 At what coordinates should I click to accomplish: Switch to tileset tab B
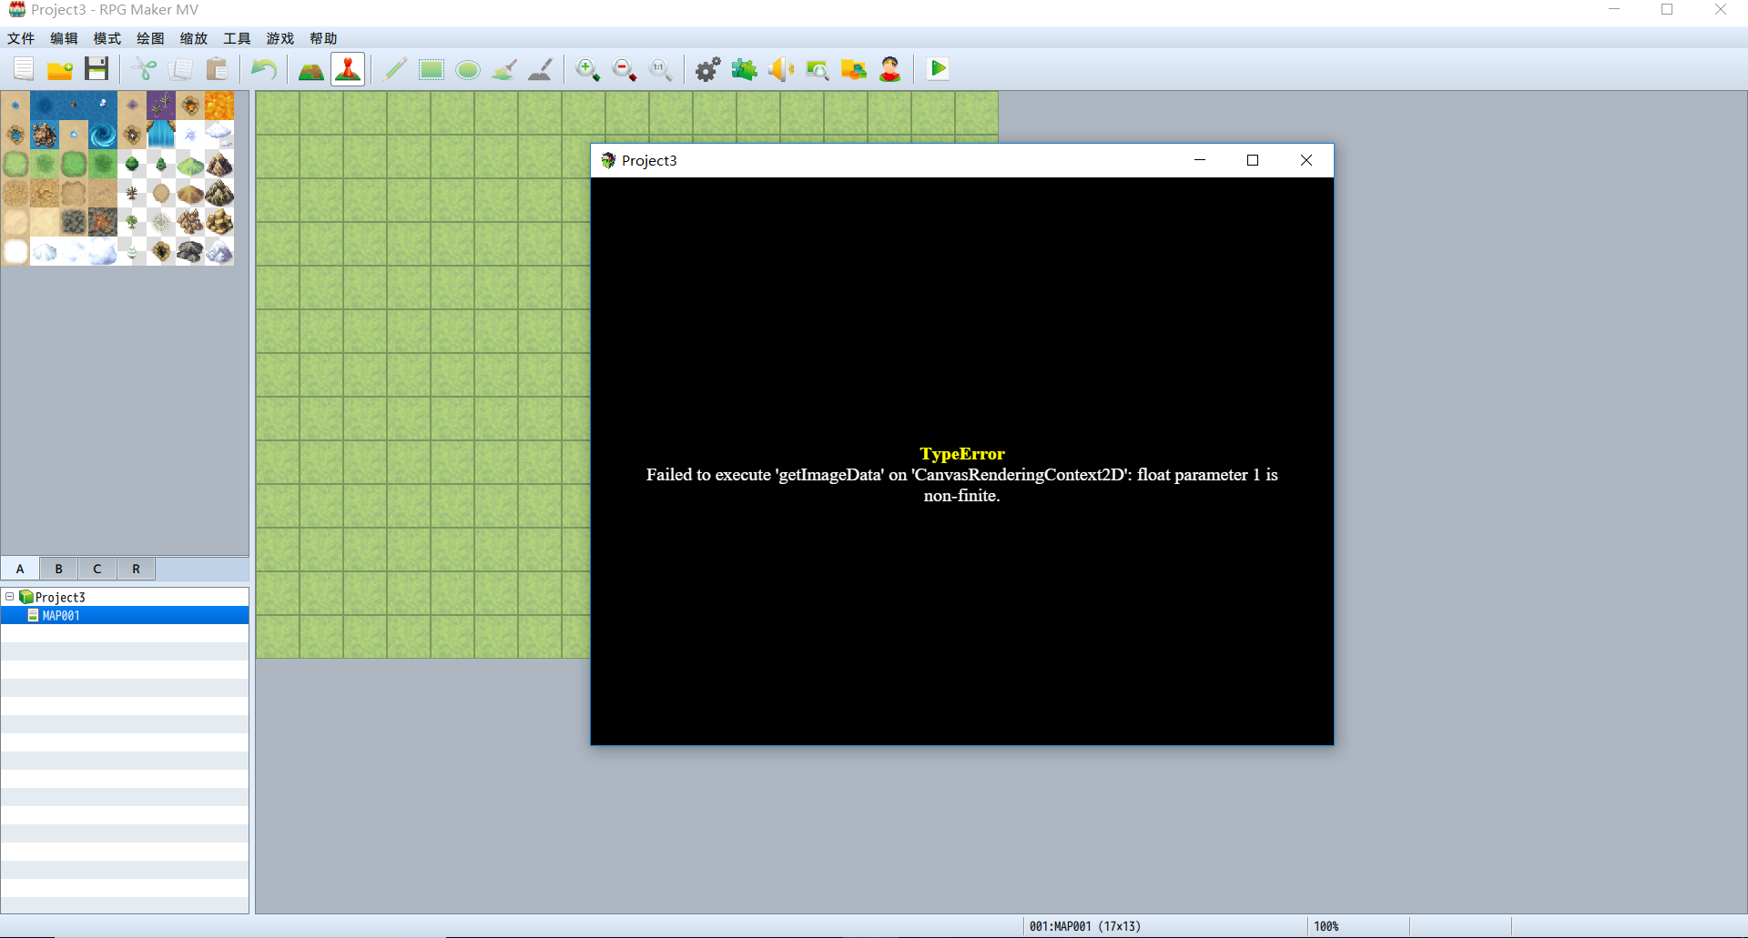[59, 569]
